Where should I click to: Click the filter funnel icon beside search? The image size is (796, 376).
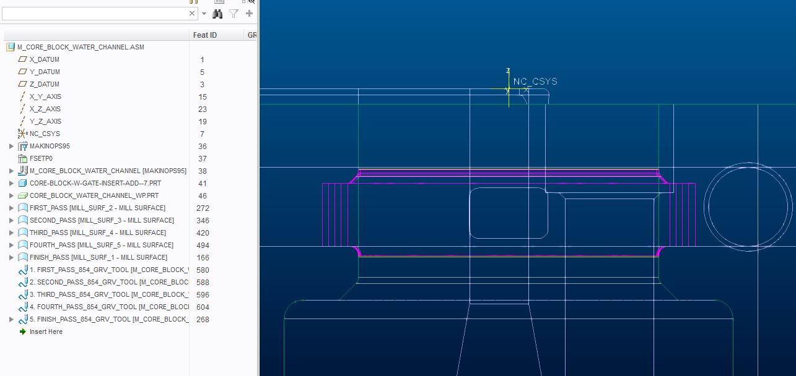pos(234,14)
